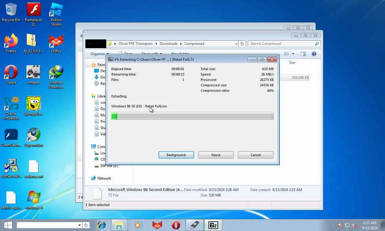Pause the 7-Zip extraction
The height and width of the screenshot is (231, 385).
click(x=216, y=155)
